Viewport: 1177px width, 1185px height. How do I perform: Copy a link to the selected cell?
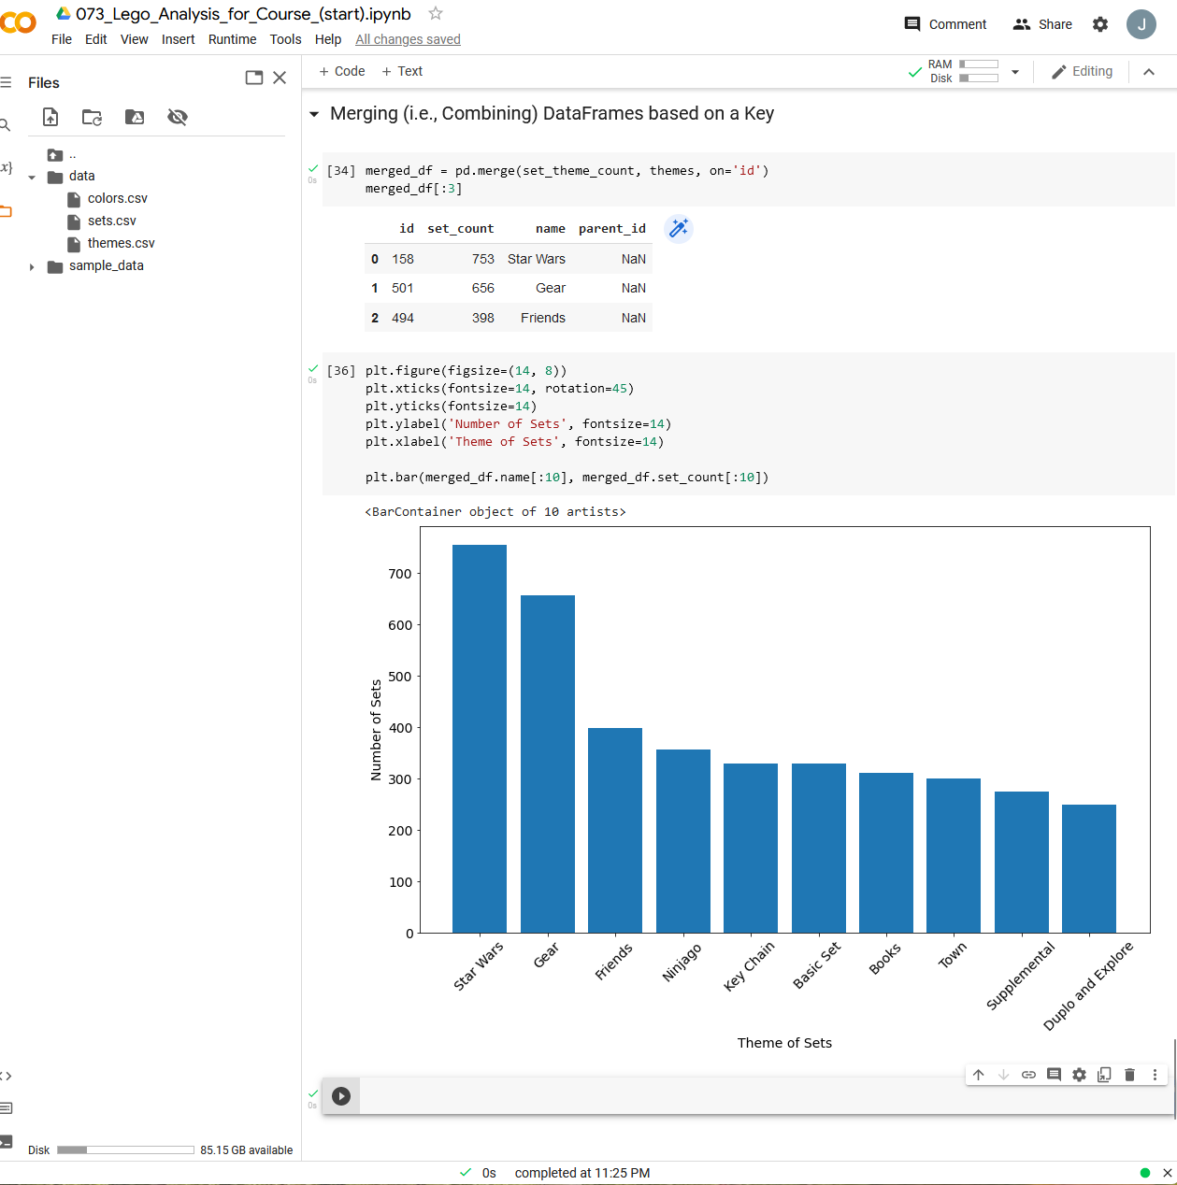point(1028,1075)
